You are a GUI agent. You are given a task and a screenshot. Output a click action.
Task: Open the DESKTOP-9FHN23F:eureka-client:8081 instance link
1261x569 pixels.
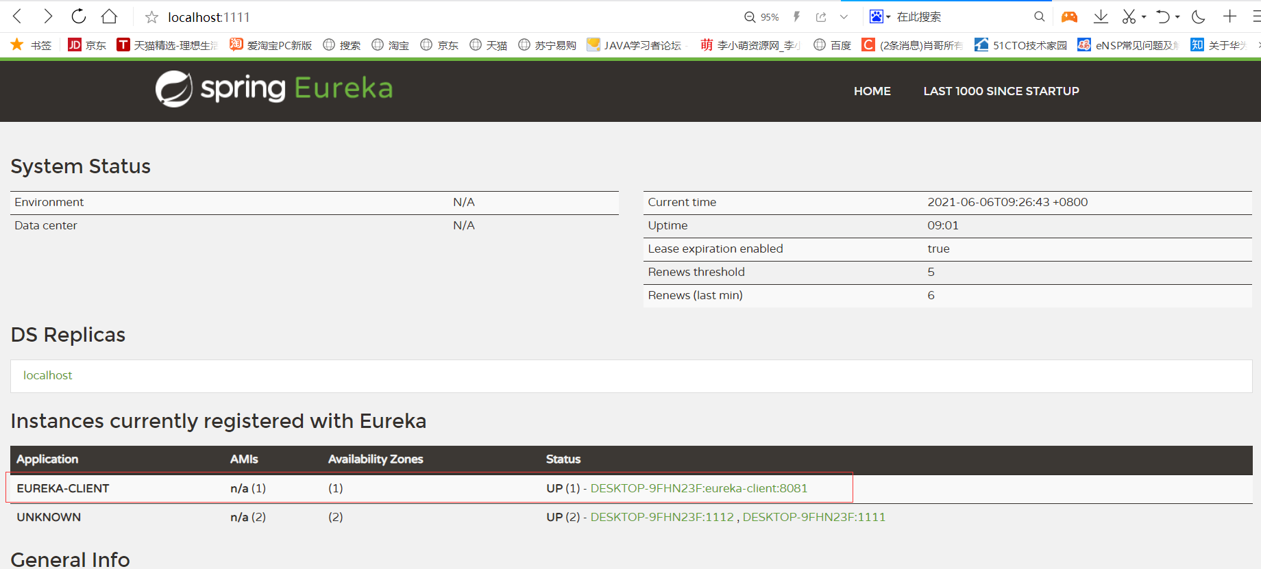tap(699, 488)
